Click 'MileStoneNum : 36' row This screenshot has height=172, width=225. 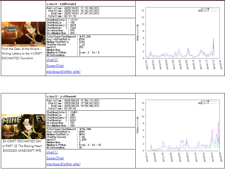(x=64, y=148)
